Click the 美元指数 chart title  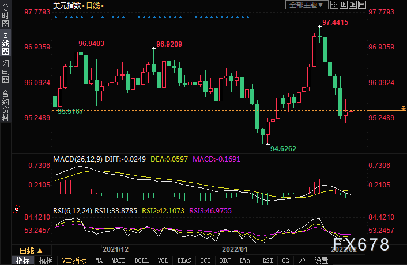[x=67, y=5]
